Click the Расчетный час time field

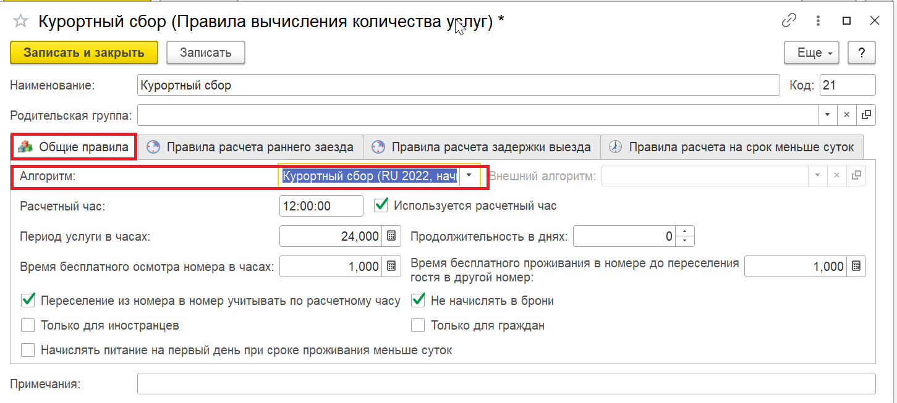(x=321, y=206)
